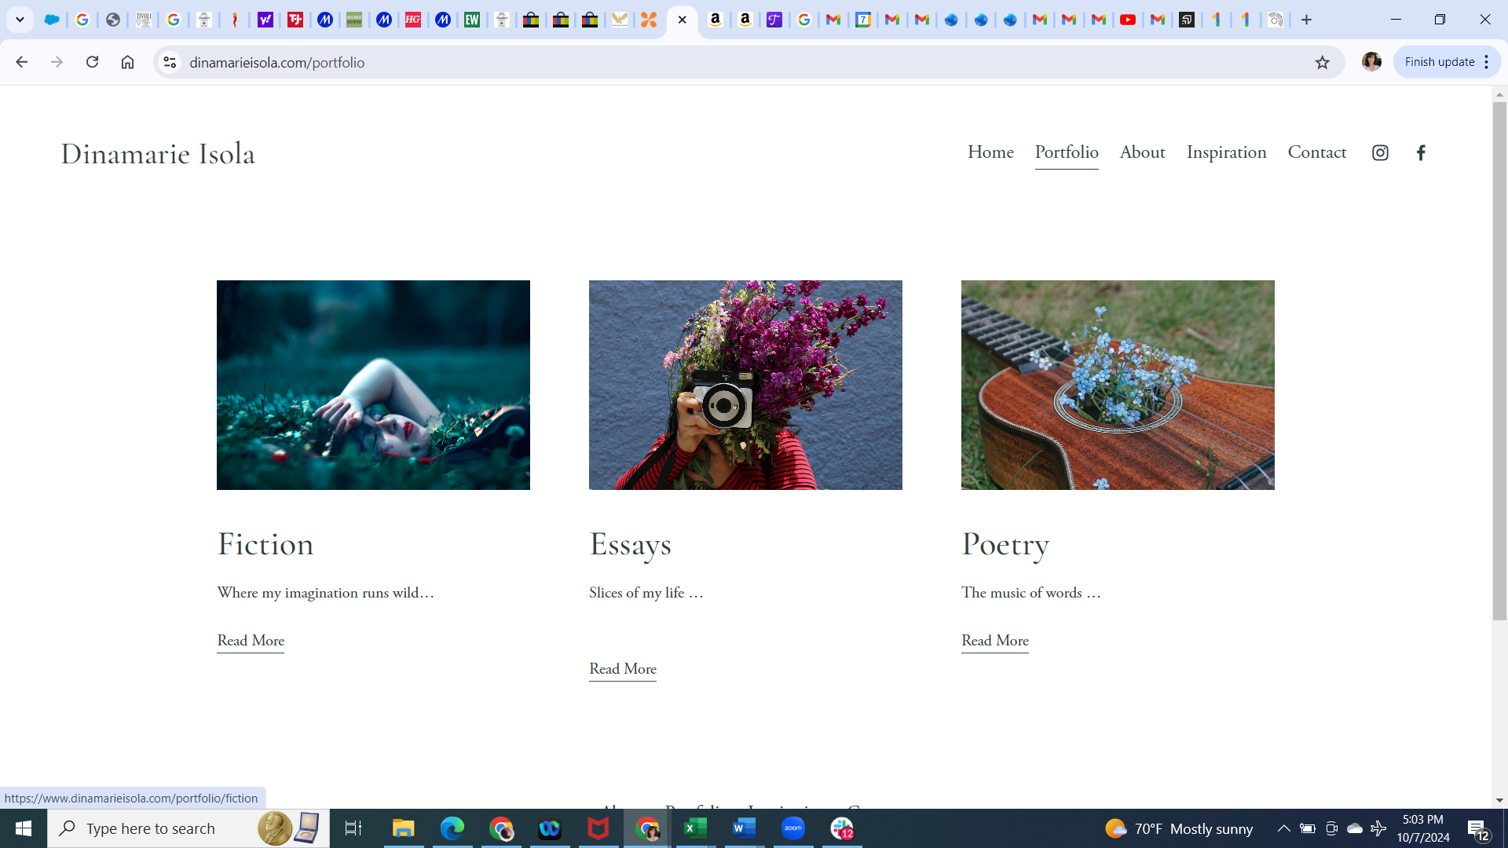Click the URL address field
The width and height of the screenshot is (1508, 848).
tap(707, 63)
